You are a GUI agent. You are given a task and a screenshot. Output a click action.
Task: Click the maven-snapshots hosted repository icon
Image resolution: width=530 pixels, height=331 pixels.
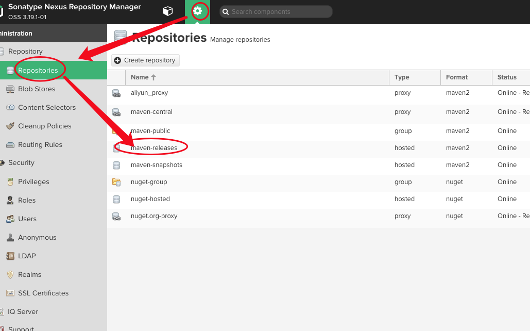pyautogui.click(x=116, y=165)
